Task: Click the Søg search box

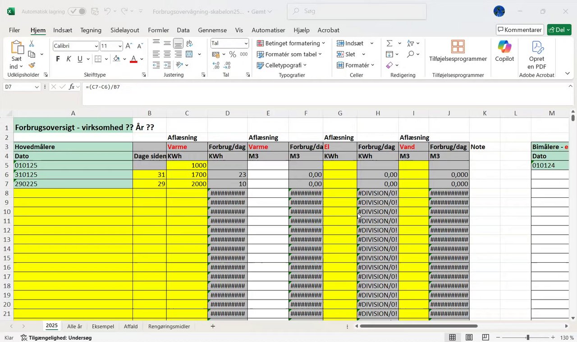Action: pos(357,11)
